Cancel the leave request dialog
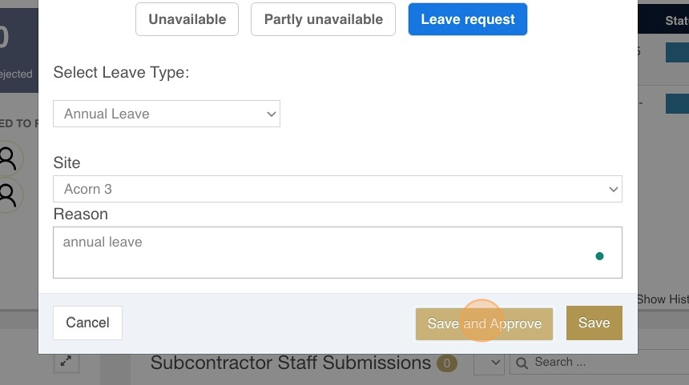The height and width of the screenshot is (385, 689). tap(87, 323)
